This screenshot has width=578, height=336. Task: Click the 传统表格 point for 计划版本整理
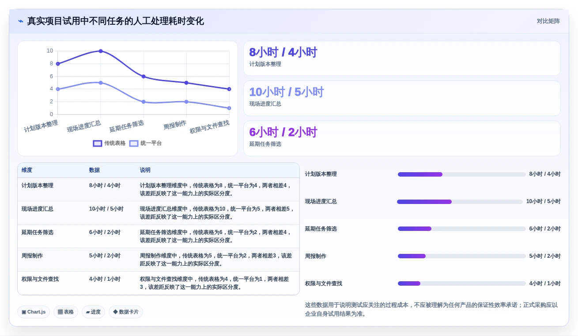pos(58,64)
